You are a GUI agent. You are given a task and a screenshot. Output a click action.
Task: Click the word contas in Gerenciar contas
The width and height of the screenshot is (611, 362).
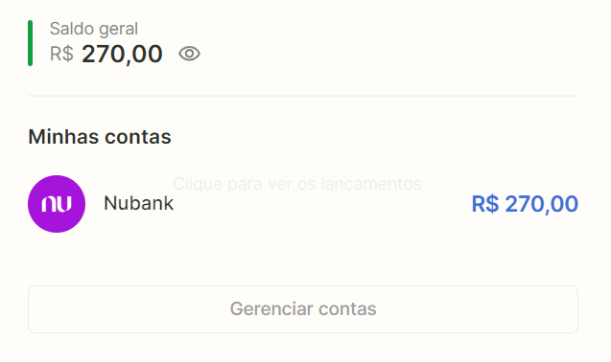347,309
